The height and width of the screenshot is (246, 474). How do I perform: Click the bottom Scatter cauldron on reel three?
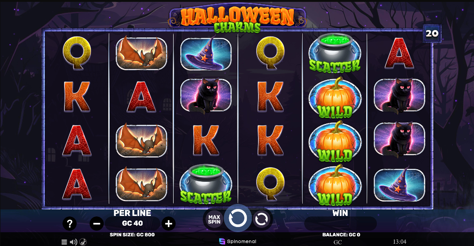206,184
